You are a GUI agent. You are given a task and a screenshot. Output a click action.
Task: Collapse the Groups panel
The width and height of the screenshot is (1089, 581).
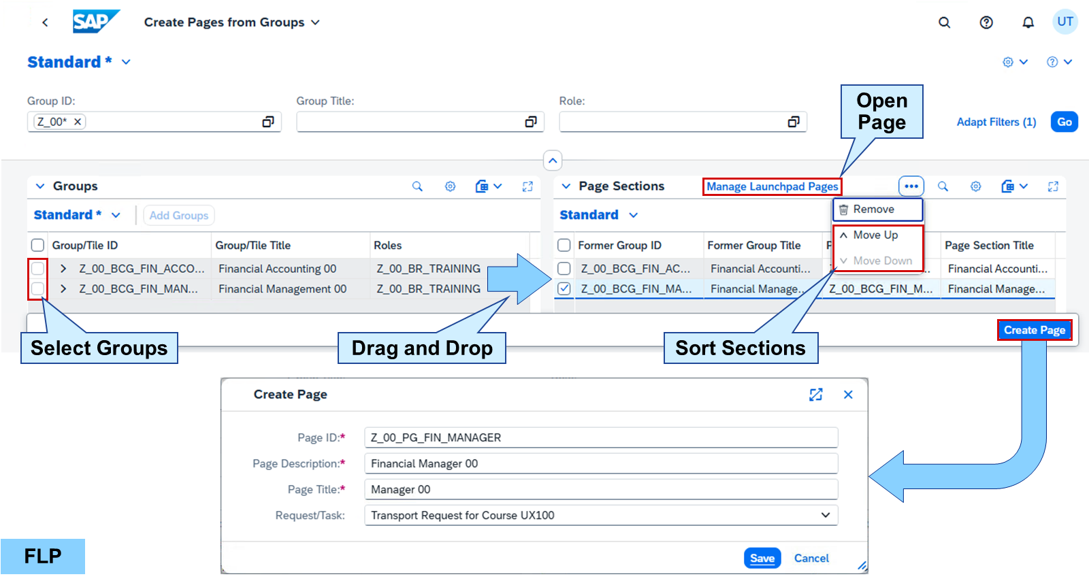click(40, 186)
